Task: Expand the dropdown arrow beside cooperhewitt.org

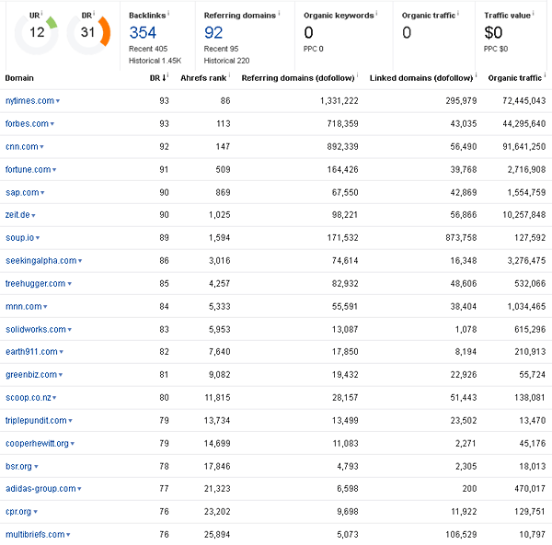Action: click(x=73, y=444)
